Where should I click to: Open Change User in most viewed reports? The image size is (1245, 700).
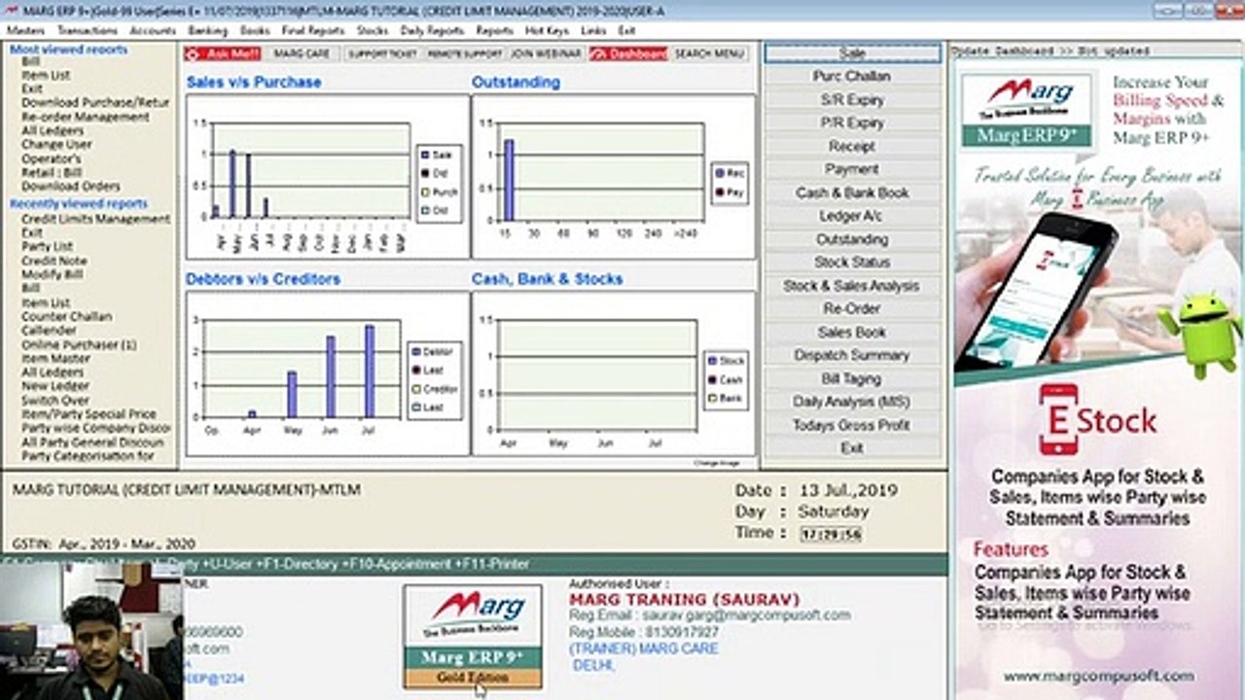point(56,145)
